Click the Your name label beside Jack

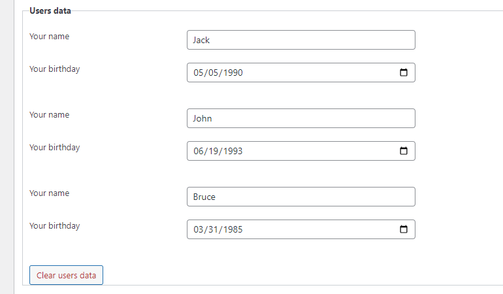[x=49, y=37]
